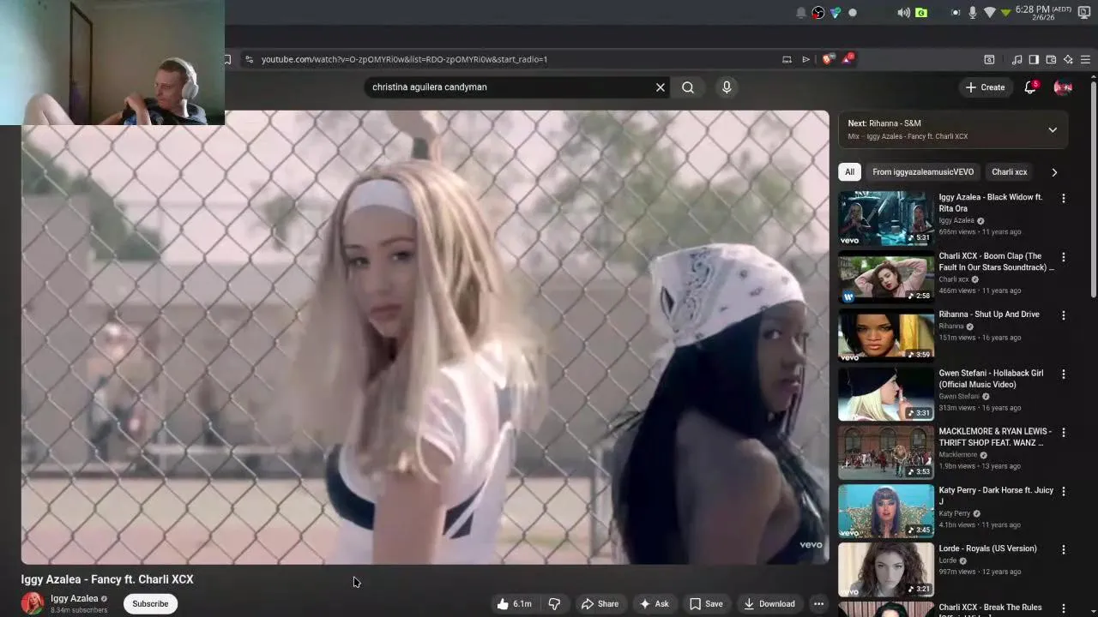The image size is (1098, 617).
Task: Open options for Break The Rules video
Action: [1064, 608]
